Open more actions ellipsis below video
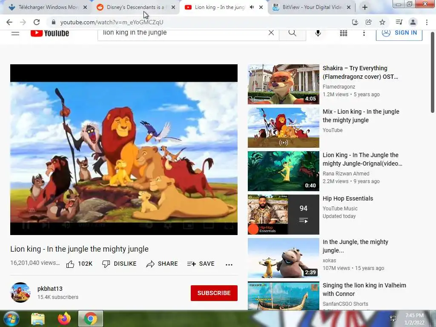436x327 pixels. tap(229, 265)
